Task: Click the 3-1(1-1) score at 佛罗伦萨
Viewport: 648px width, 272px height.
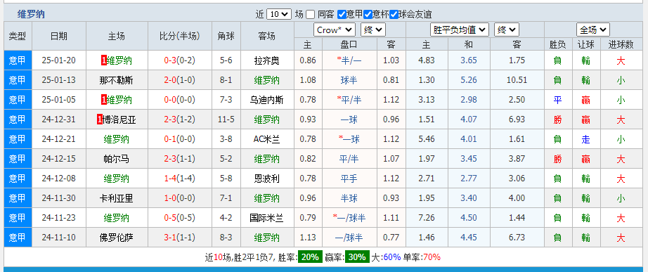Action: click(x=179, y=238)
